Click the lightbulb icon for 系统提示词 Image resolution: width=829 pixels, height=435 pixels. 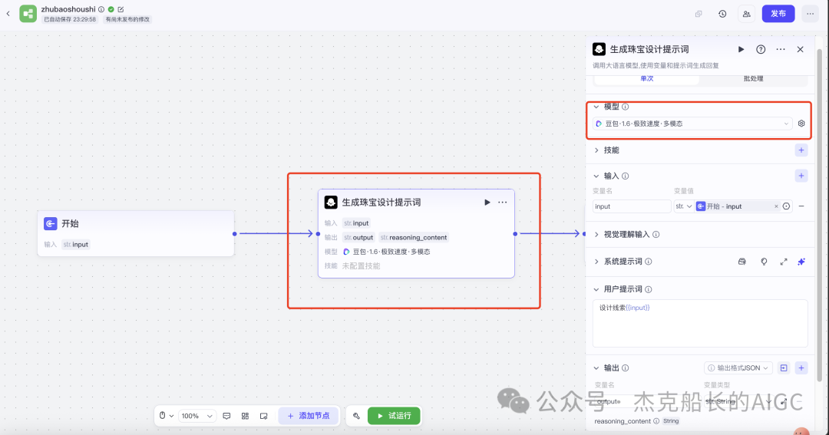(764, 262)
